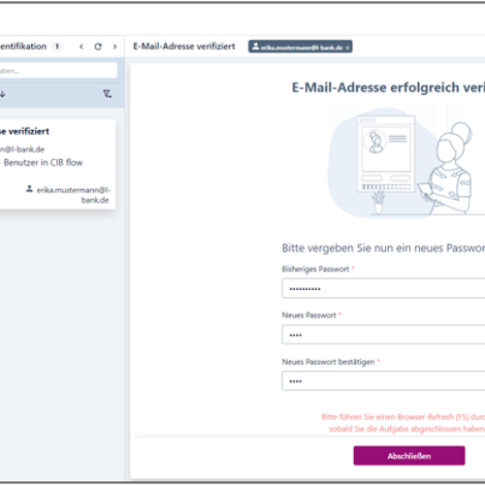Click the 'Bisheriges Passwort' label
Viewport: 485px width, 485px height.
(x=315, y=269)
